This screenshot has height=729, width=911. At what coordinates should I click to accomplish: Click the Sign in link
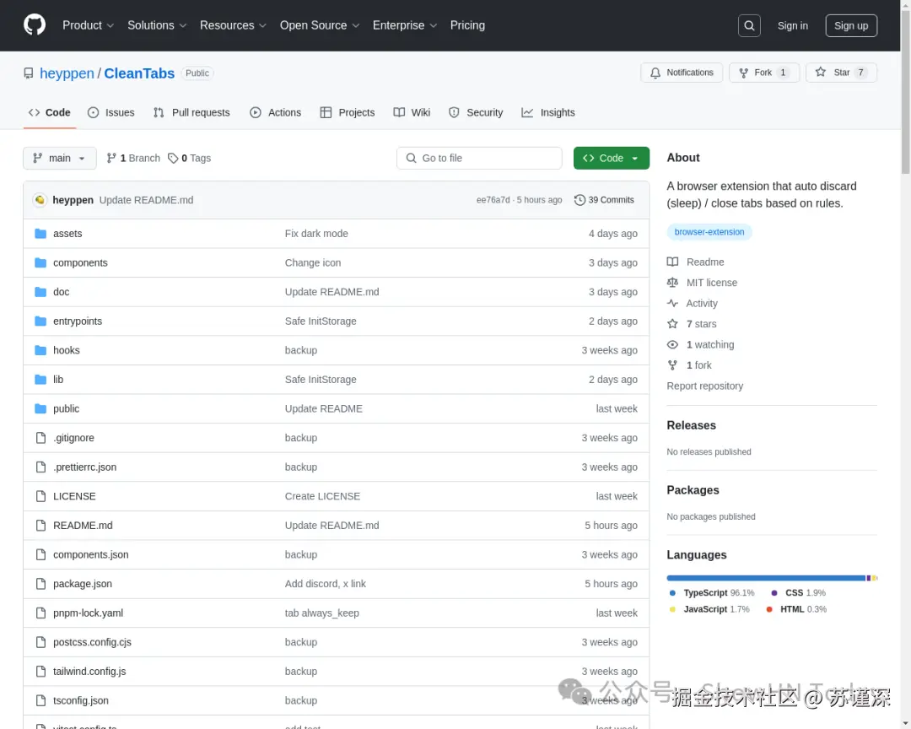[x=792, y=25]
